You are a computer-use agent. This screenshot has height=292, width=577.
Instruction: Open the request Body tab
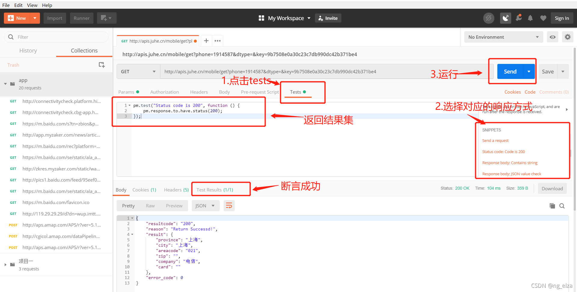[x=224, y=92]
